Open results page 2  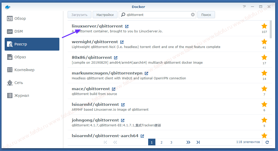[162, 142]
